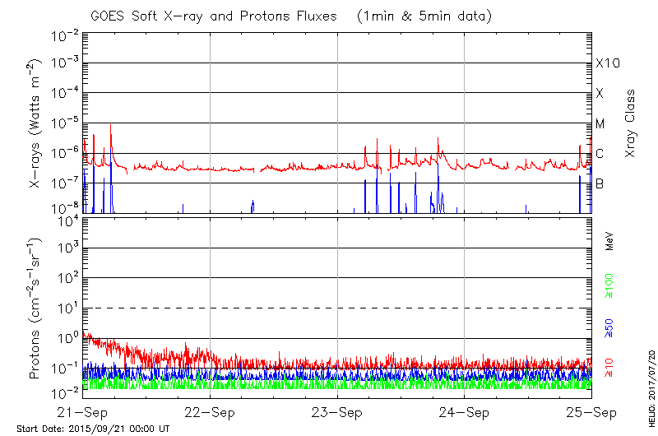Click the blue ≥50 MeV legend label

coord(610,327)
